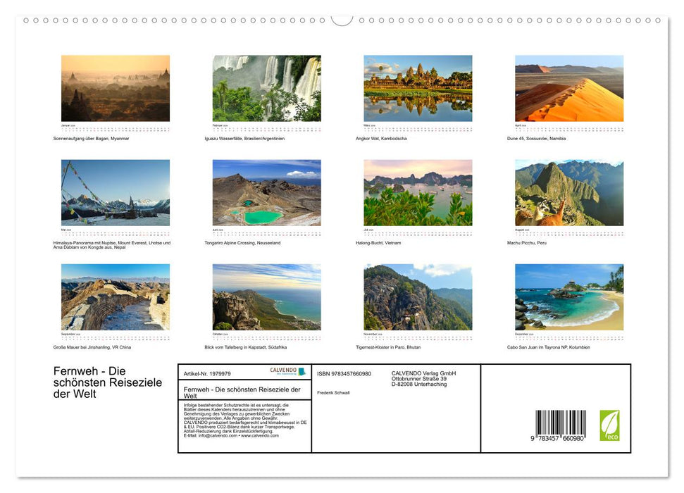The image size is (684, 493).
Task: Click the info@calvendo.com email line
Action: (x=230, y=435)
